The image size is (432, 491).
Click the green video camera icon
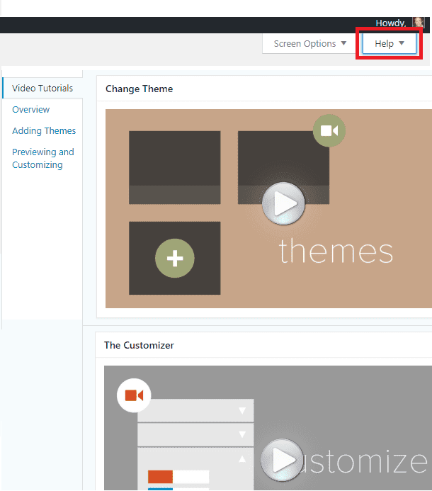coord(329,130)
